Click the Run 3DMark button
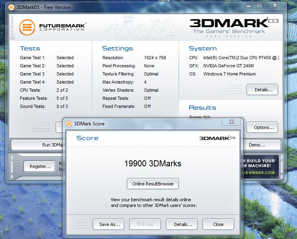The height and width of the screenshot is (239, 297). [x=37, y=145]
